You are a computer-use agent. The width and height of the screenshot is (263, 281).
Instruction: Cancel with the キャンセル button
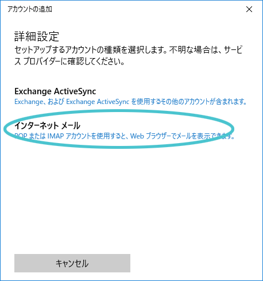(72, 263)
